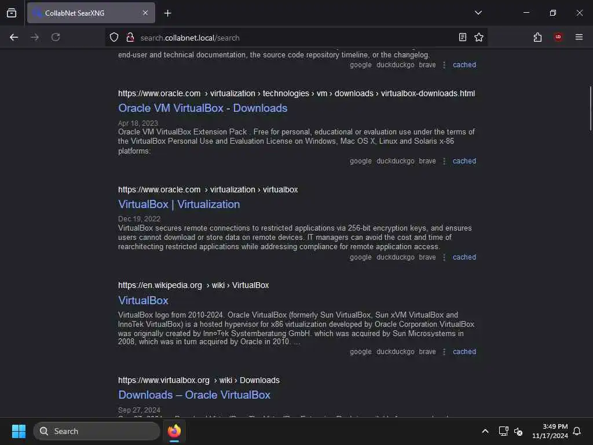593x445 pixels.
Task: Open Firefox application hamburger menu
Action: 579,37
